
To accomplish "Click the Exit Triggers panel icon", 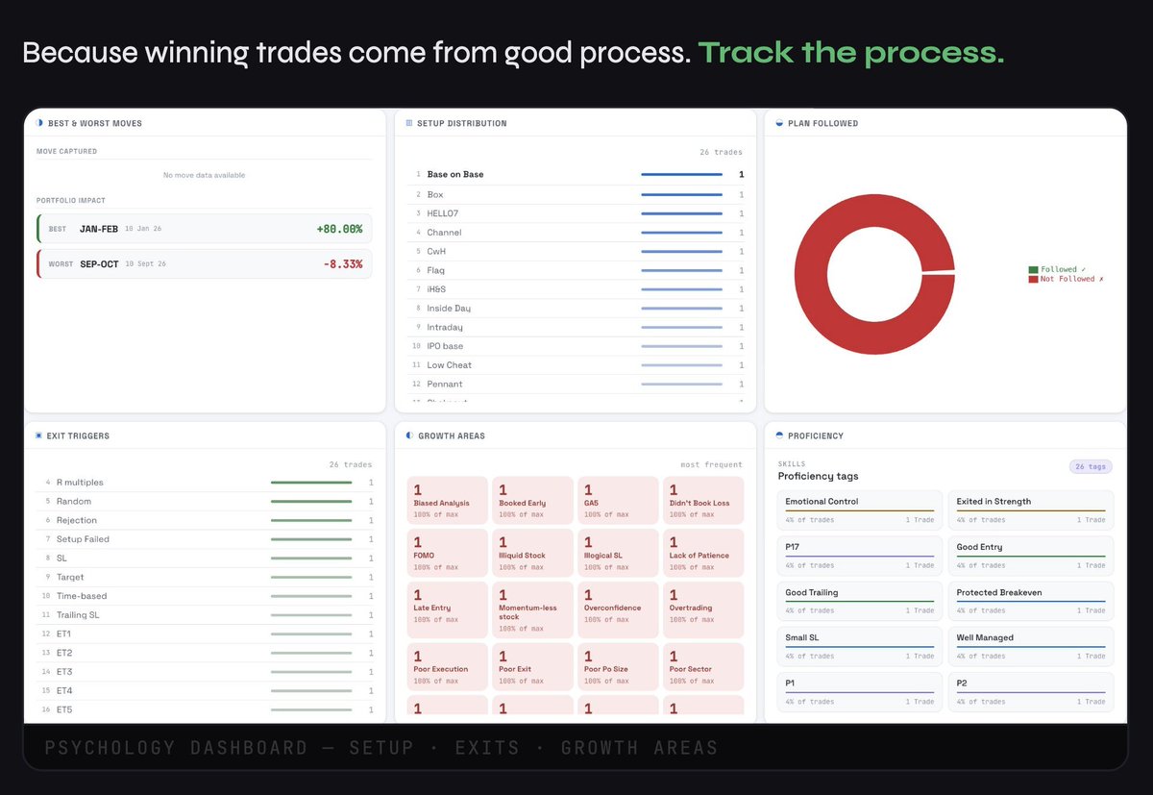I will [x=38, y=435].
